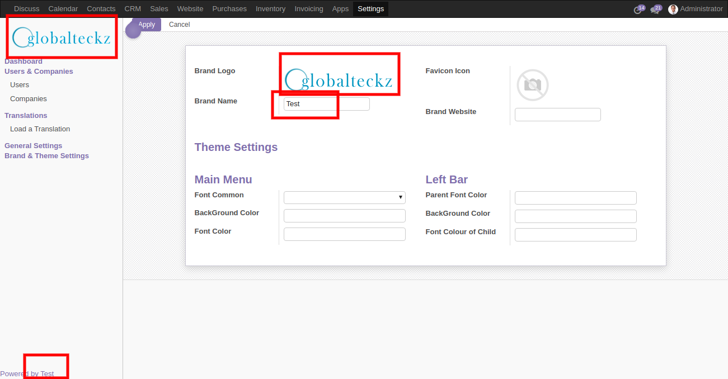
Task: Open Load a Translation
Action: click(40, 129)
